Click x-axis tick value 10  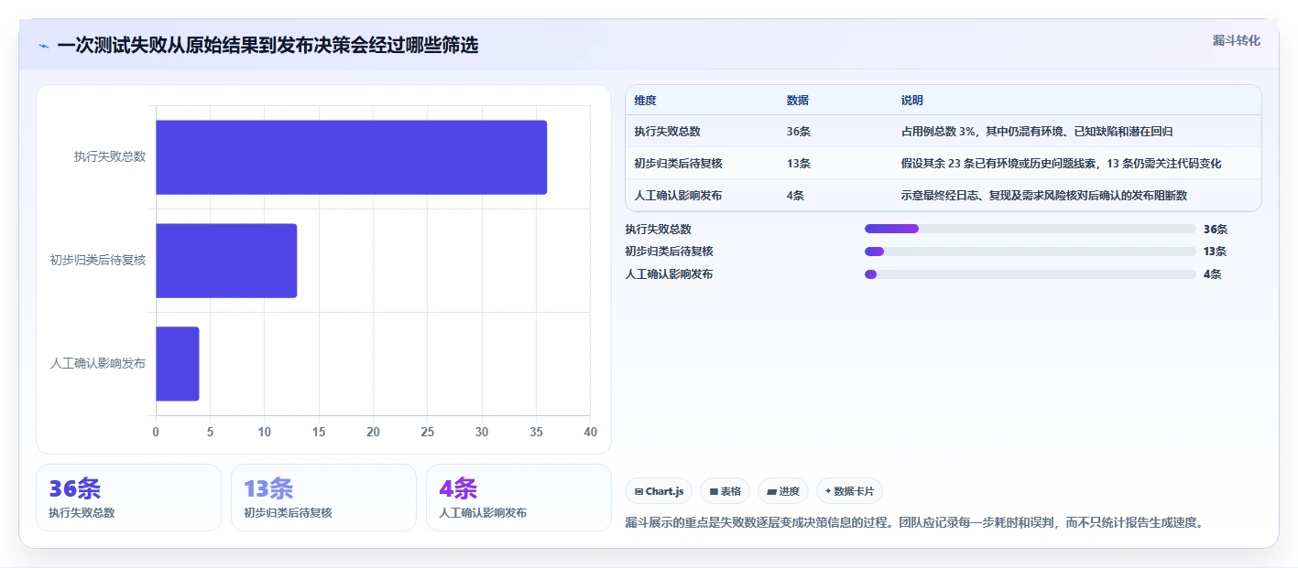click(264, 432)
